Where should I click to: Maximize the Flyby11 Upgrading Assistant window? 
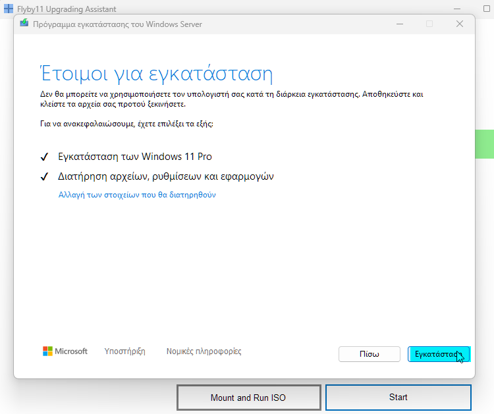(x=487, y=9)
